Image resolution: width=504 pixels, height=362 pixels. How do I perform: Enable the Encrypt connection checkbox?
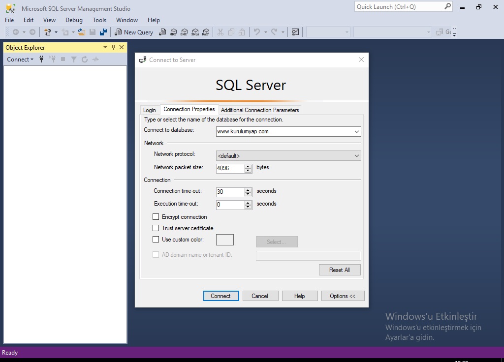coord(156,216)
